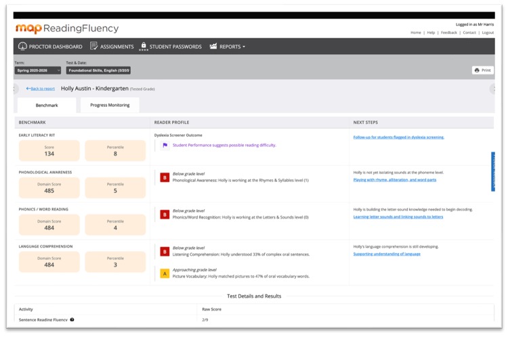Open Playing with rhyme, alliteration, and word parts

point(395,180)
